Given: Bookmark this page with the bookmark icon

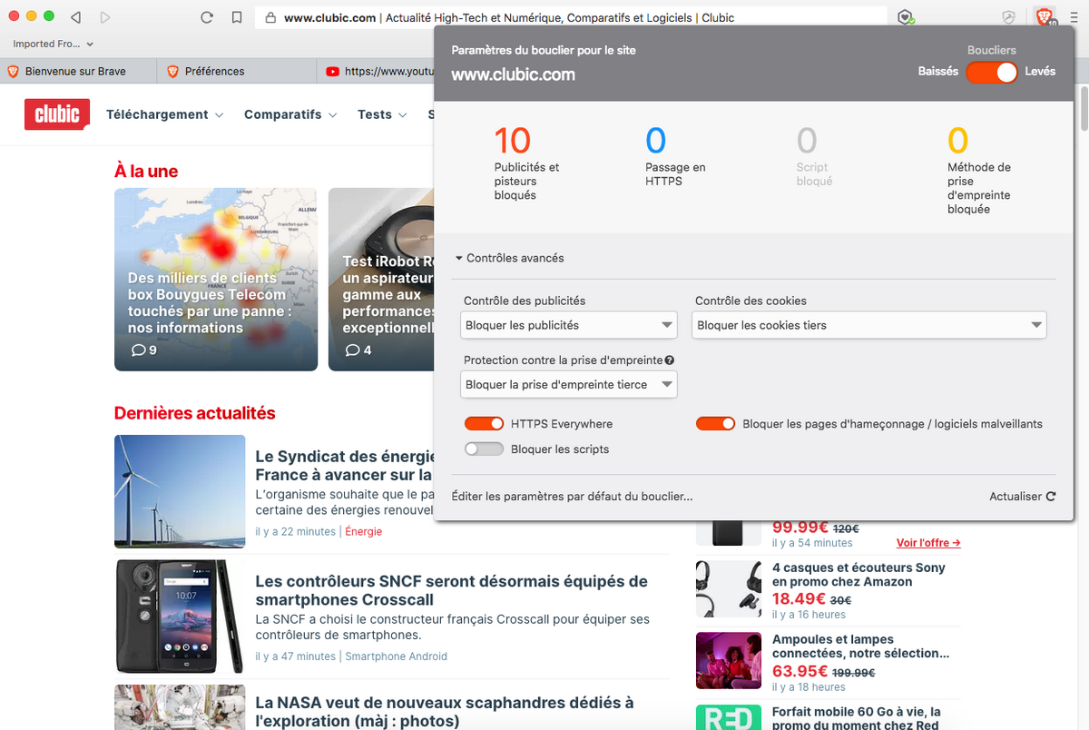Looking at the screenshot, I should pos(237,17).
